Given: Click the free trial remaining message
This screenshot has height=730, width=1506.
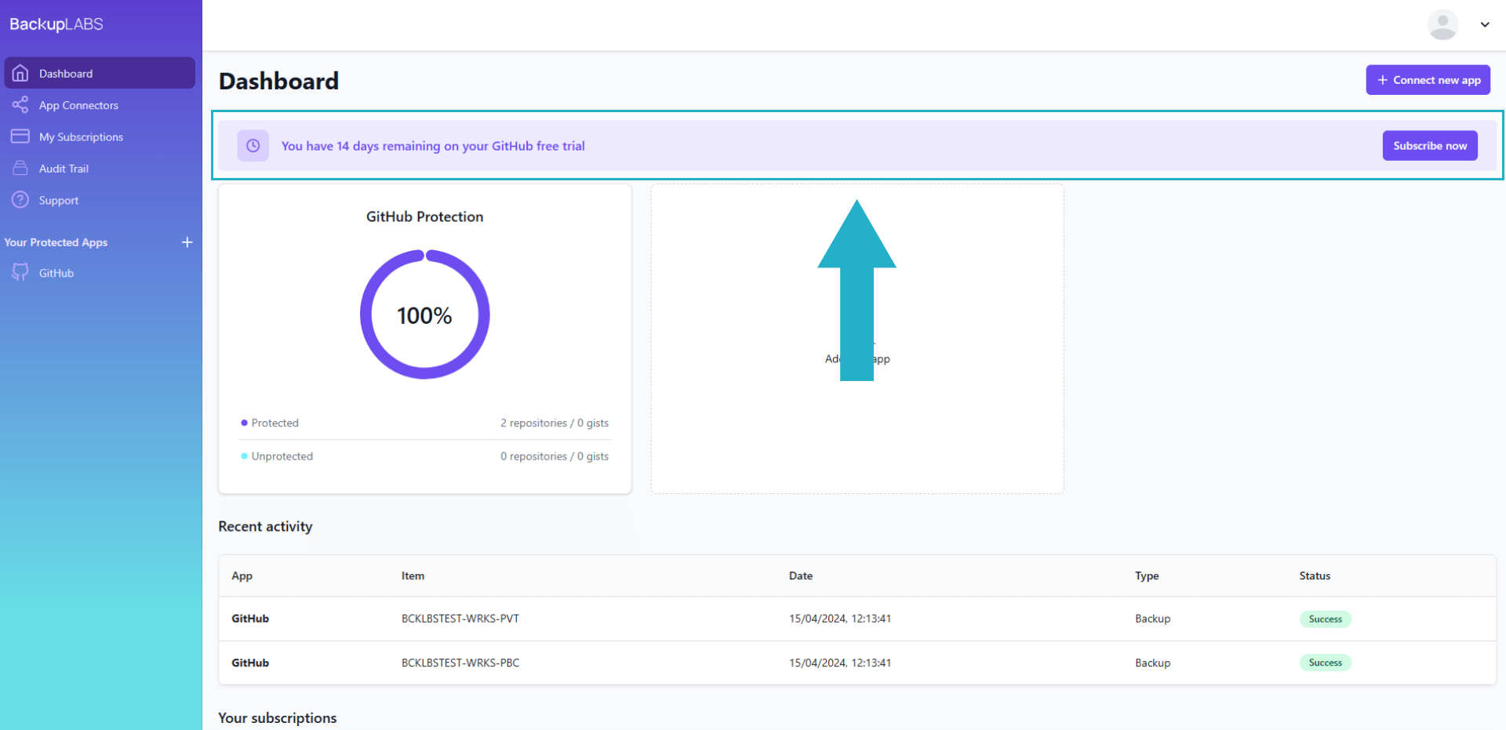Looking at the screenshot, I should tap(433, 146).
